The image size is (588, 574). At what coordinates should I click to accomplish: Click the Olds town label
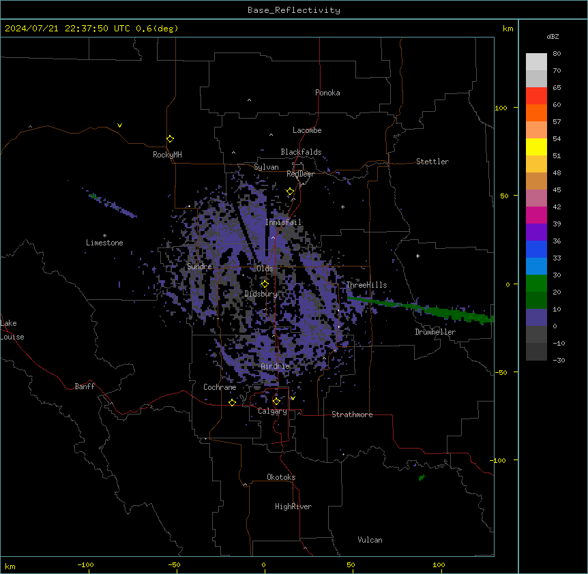[265, 269]
